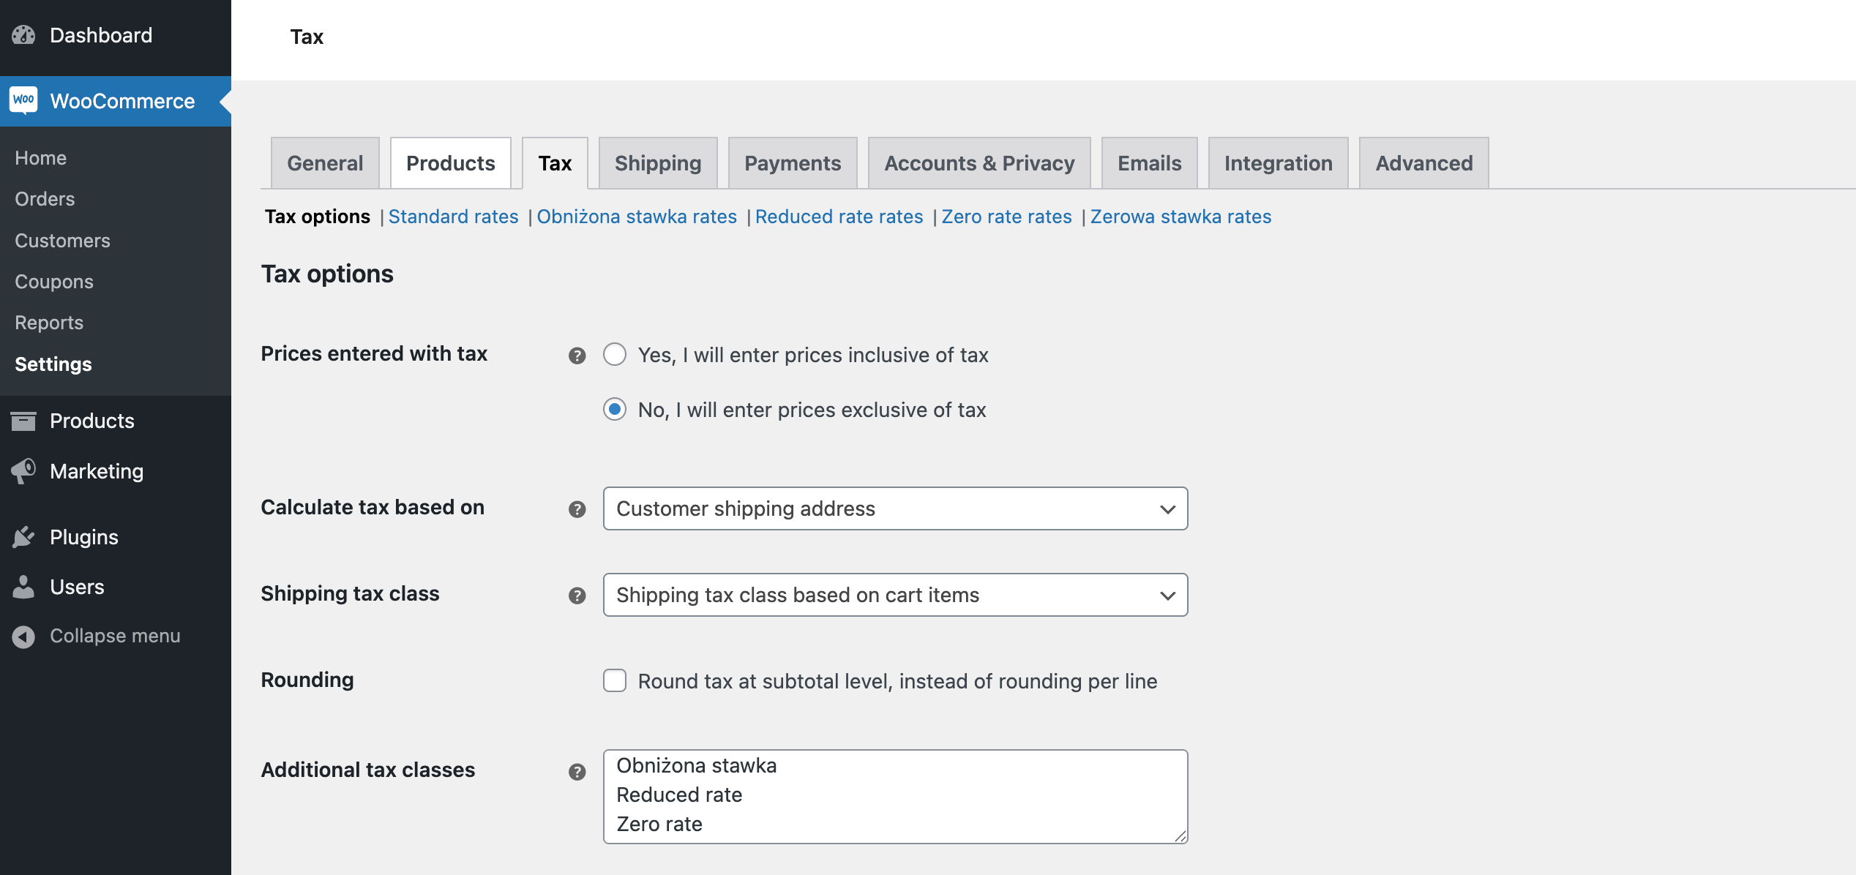Image resolution: width=1856 pixels, height=875 pixels.
Task: Open the Zero rate rates link
Action: coord(1006,217)
